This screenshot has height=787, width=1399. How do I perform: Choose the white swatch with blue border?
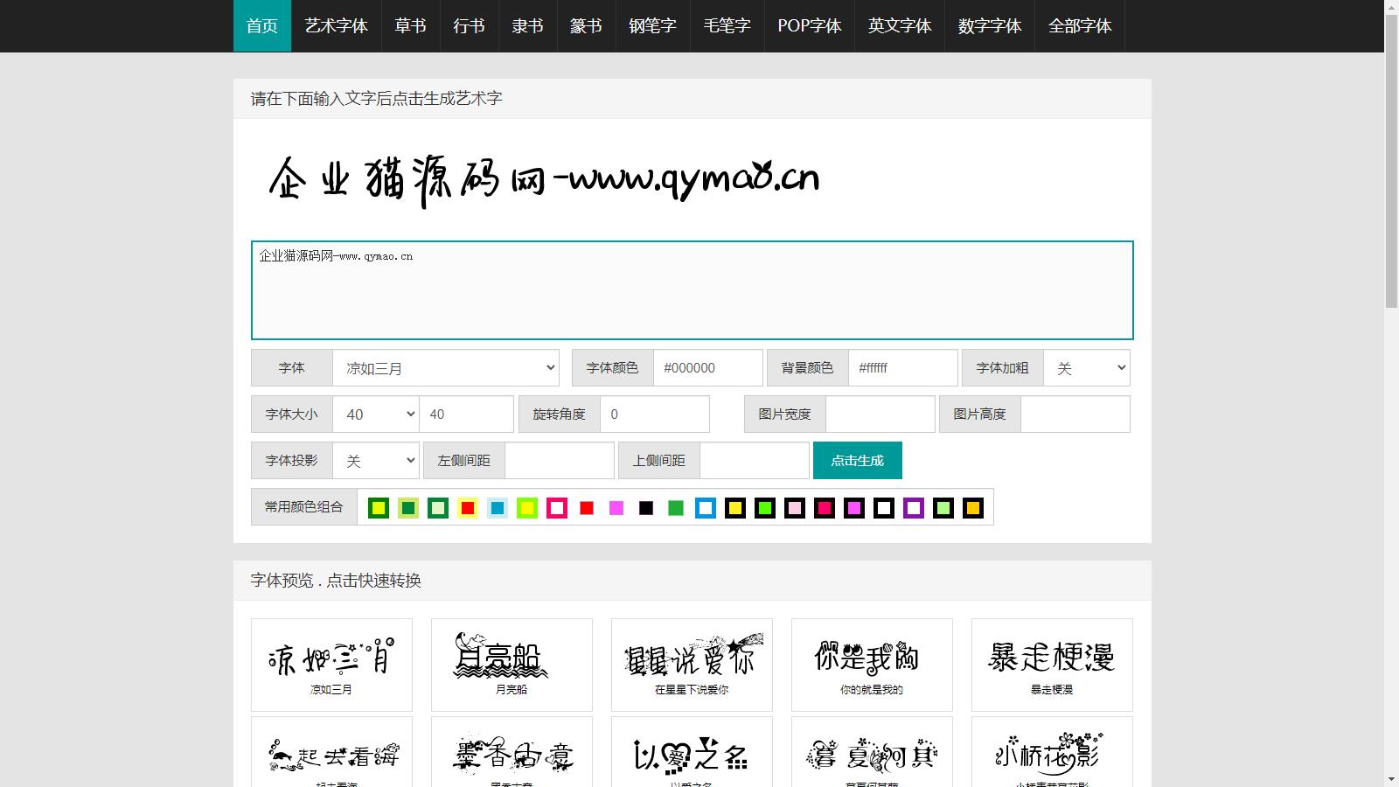[x=706, y=508]
